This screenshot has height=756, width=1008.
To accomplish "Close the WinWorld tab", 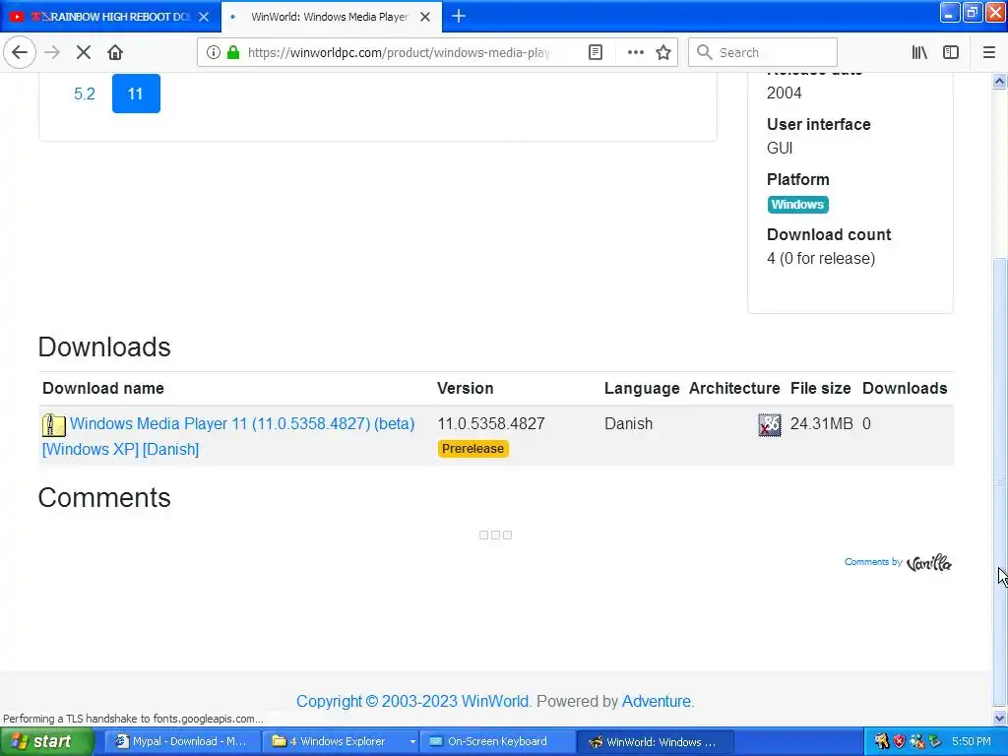I will pos(425,17).
